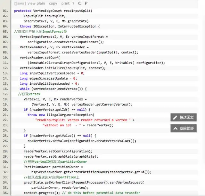Click 'vertexReader.initialize(inputSplit, context);' line
The image size is (205, 196).
pos(63,68)
